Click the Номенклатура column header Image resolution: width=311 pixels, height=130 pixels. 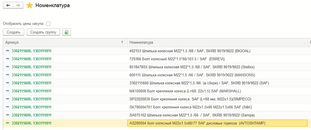click(x=217, y=43)
